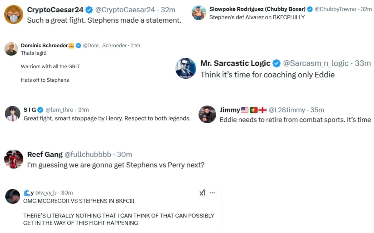Open the three-dot more menu on w.vy_b tweet
The height and width of the screenshot is (233, 374).
click(212, 193)
